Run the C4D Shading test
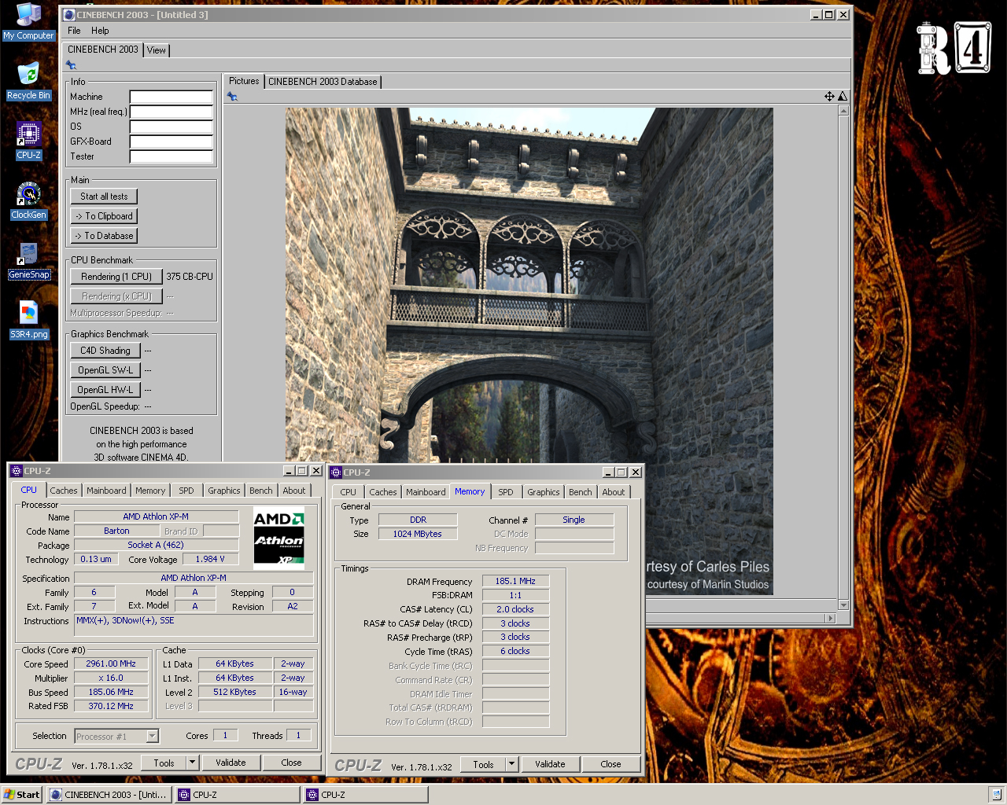1007x805 pixels. (x=105, y=351)
